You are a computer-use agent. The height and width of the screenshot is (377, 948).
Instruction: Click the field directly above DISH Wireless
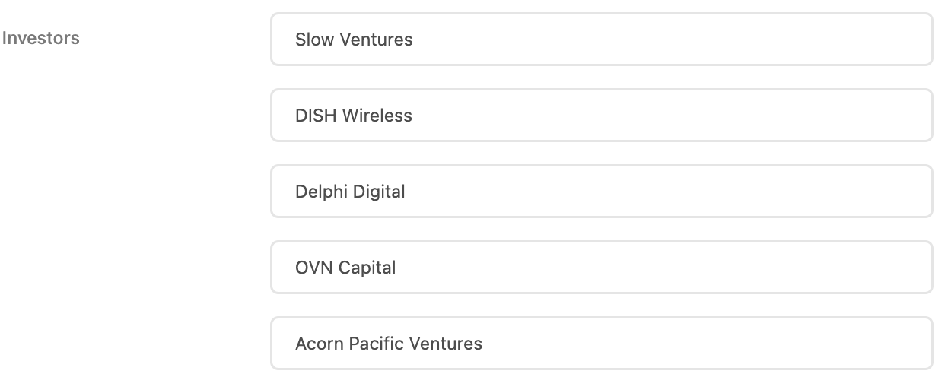tap(601, 40)
